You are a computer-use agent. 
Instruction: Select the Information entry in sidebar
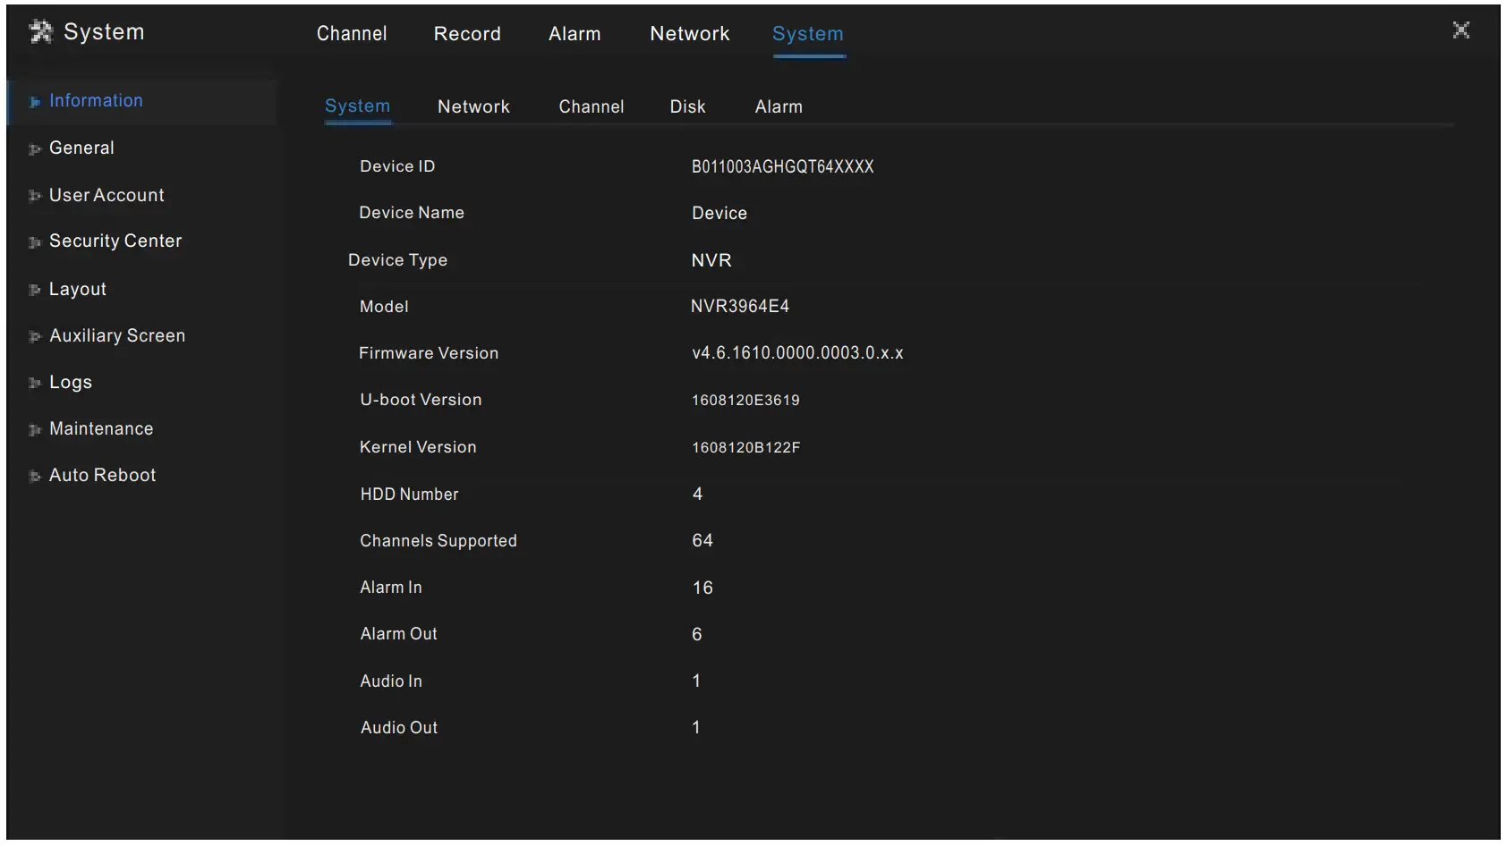click(x=95, y=101)
